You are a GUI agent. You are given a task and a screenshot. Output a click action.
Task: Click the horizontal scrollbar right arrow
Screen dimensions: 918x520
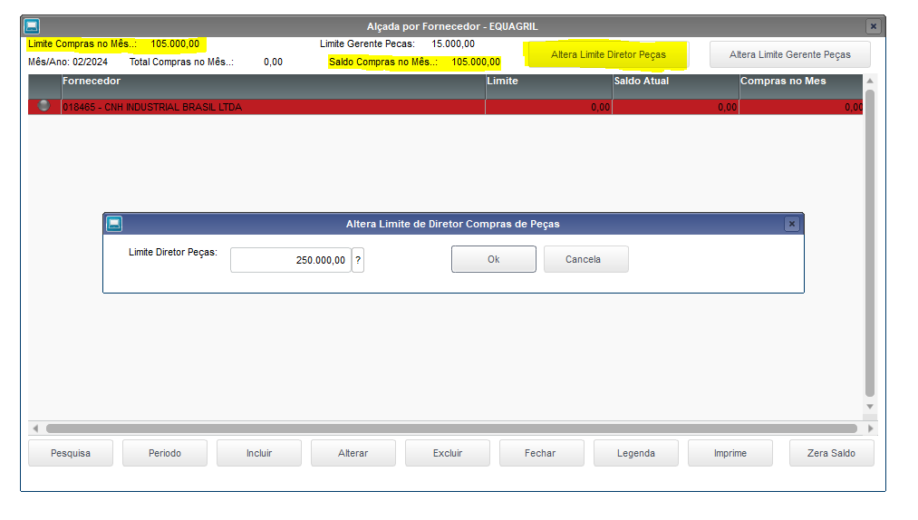[x=871, y=429]
